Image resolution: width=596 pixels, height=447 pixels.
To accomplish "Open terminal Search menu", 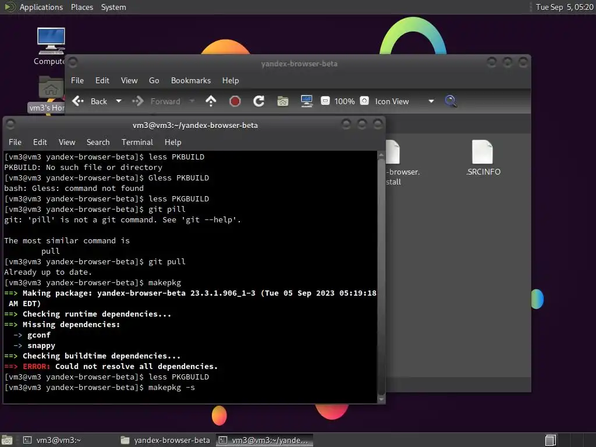I will click(98, 142).
